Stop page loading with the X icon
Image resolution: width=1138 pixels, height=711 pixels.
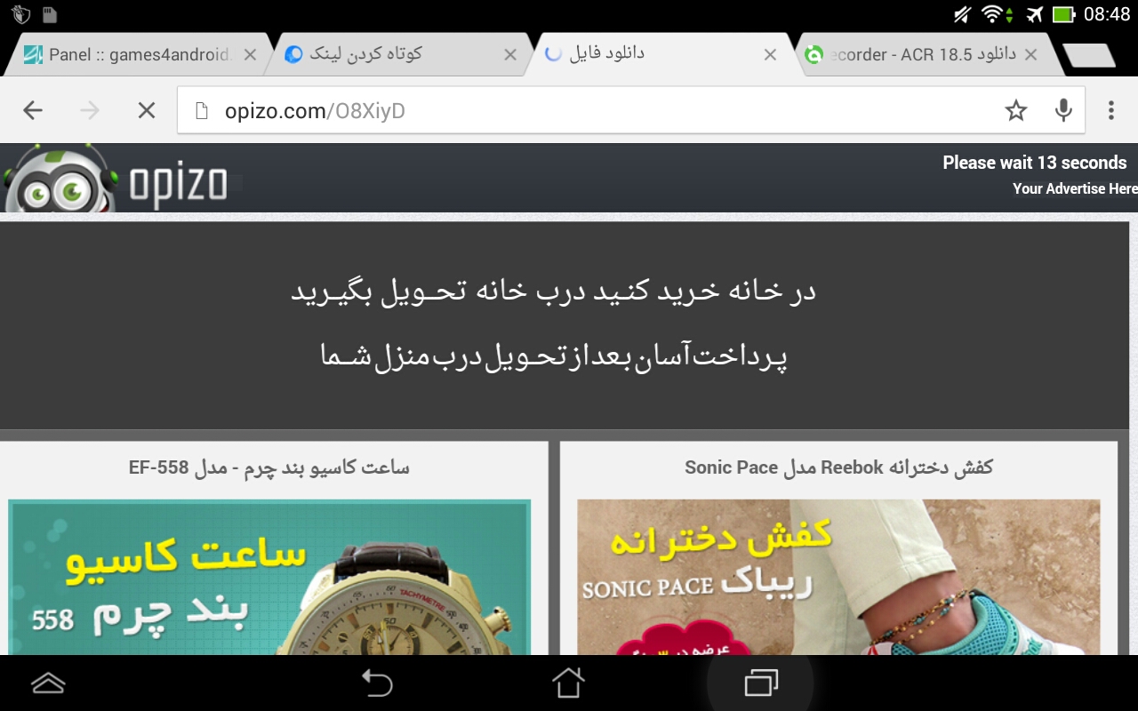coord(147,110)
